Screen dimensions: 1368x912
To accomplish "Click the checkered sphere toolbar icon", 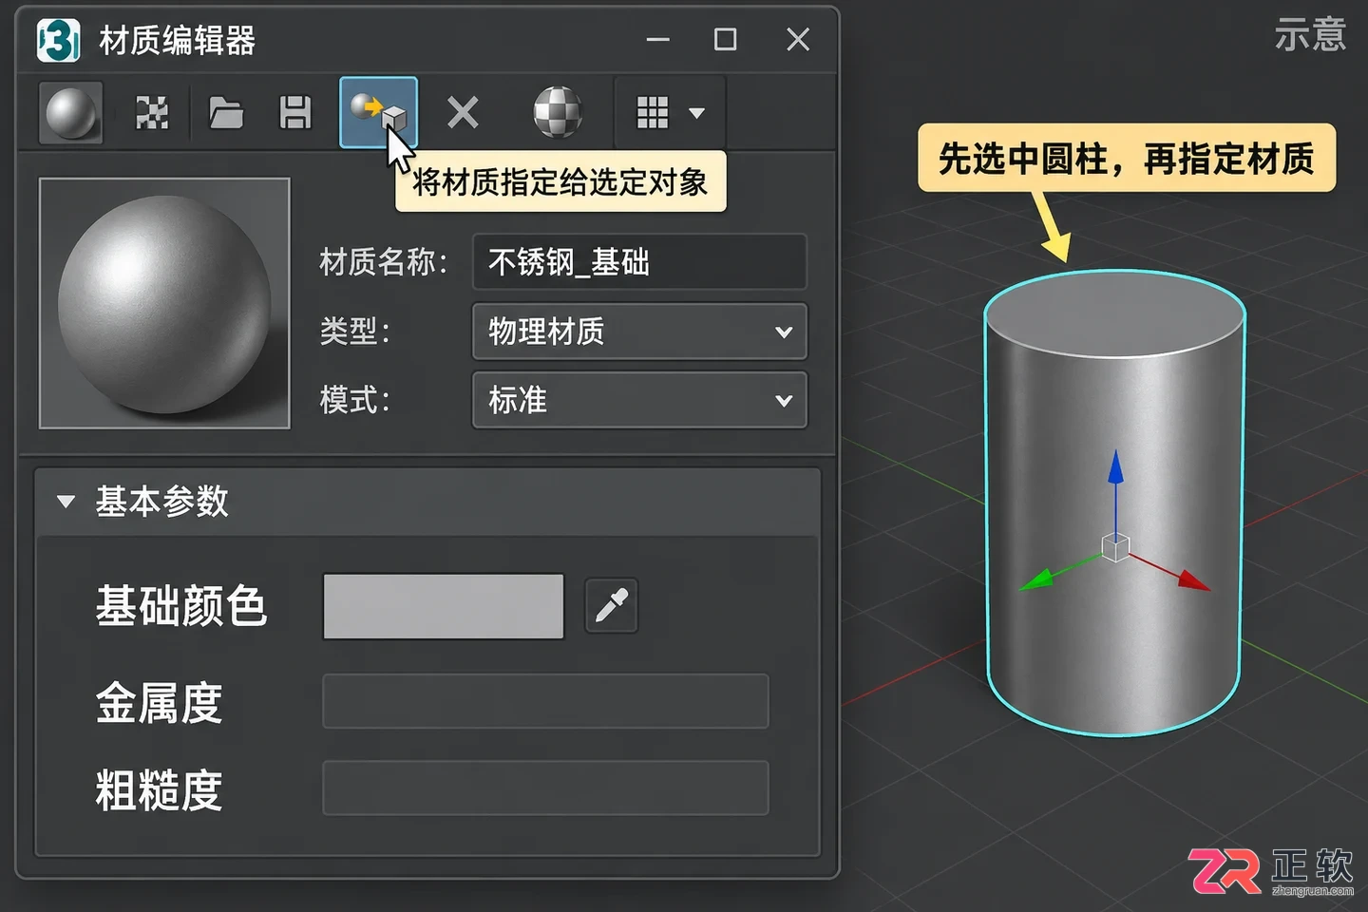I will [x=558, y=113].
